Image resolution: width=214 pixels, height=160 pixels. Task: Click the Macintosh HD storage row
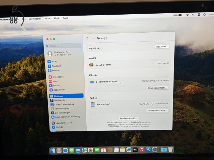[x=129, y=104]
